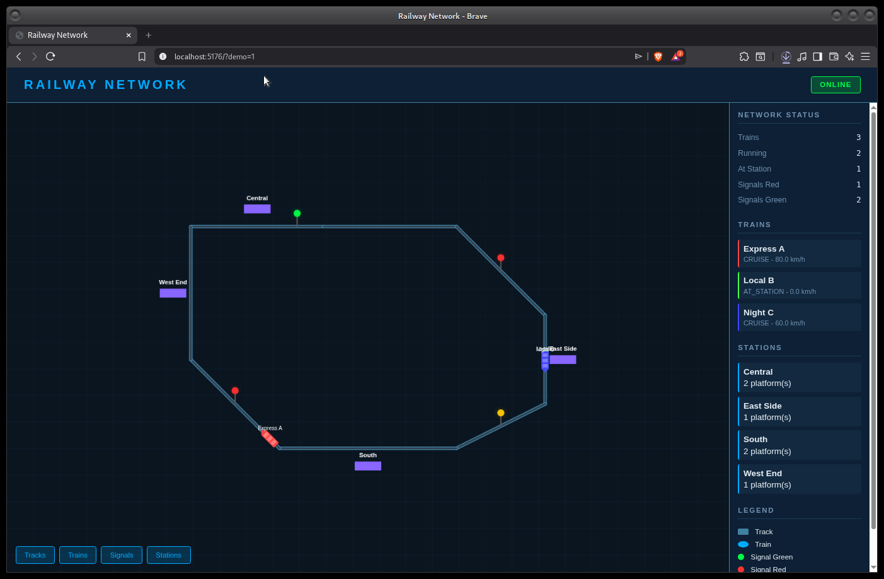Toggle the Tracks layer button
884x579 pixels.
pyautogui.click(x=35, y=555)
